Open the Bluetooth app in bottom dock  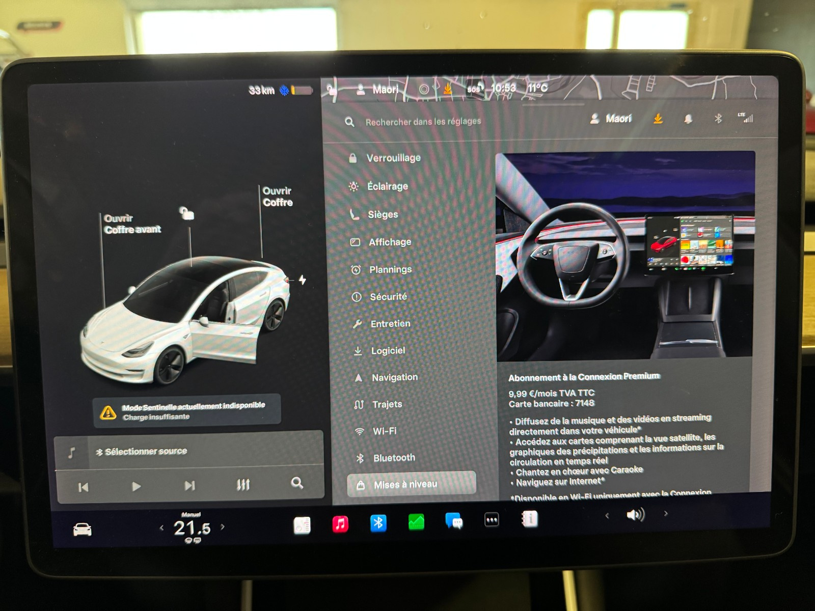tap(378, 523)
